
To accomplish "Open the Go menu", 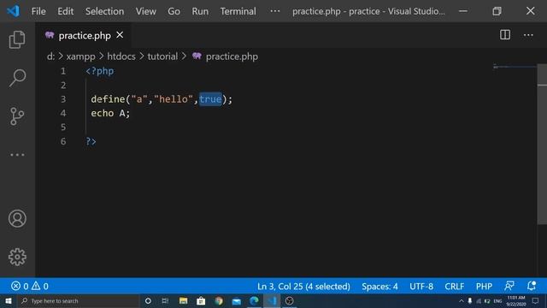I will point(174,11).
